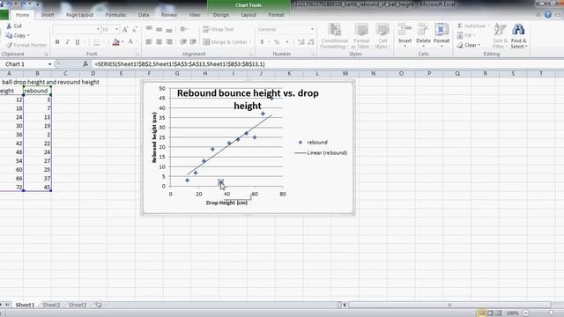Open Conditional Formatting
The image size is (564, 317).
tap(334, 36)
